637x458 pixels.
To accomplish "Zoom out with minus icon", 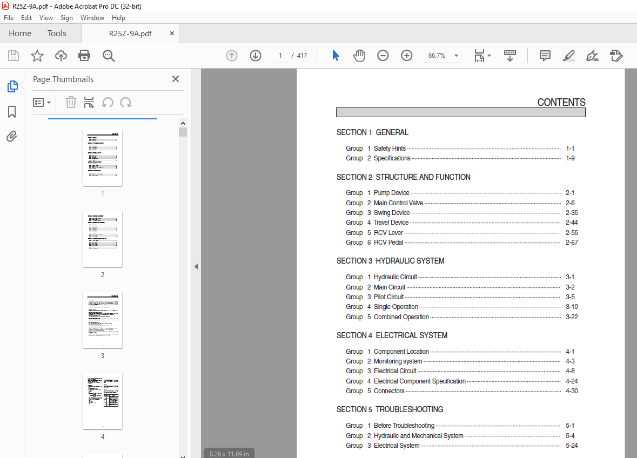I will point(383,56).
